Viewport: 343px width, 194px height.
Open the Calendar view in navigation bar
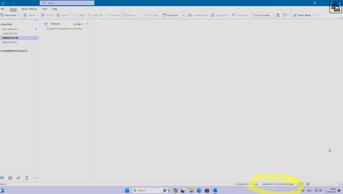coord(10,178)
